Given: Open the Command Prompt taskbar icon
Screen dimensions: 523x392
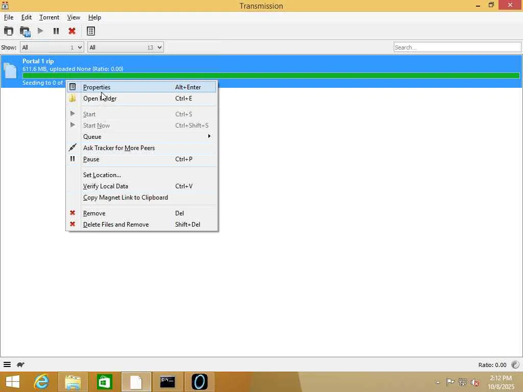Looking at the screenshot, I should click(168, 382).
